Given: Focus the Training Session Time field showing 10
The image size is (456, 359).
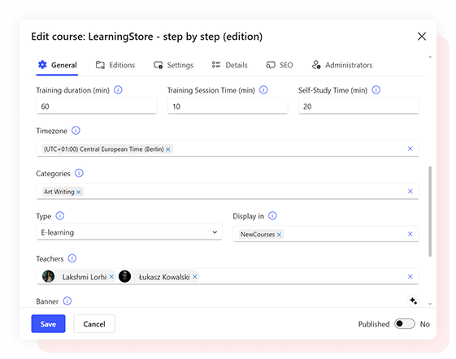Looking at the screenshot, I should [x=228, y=106].
